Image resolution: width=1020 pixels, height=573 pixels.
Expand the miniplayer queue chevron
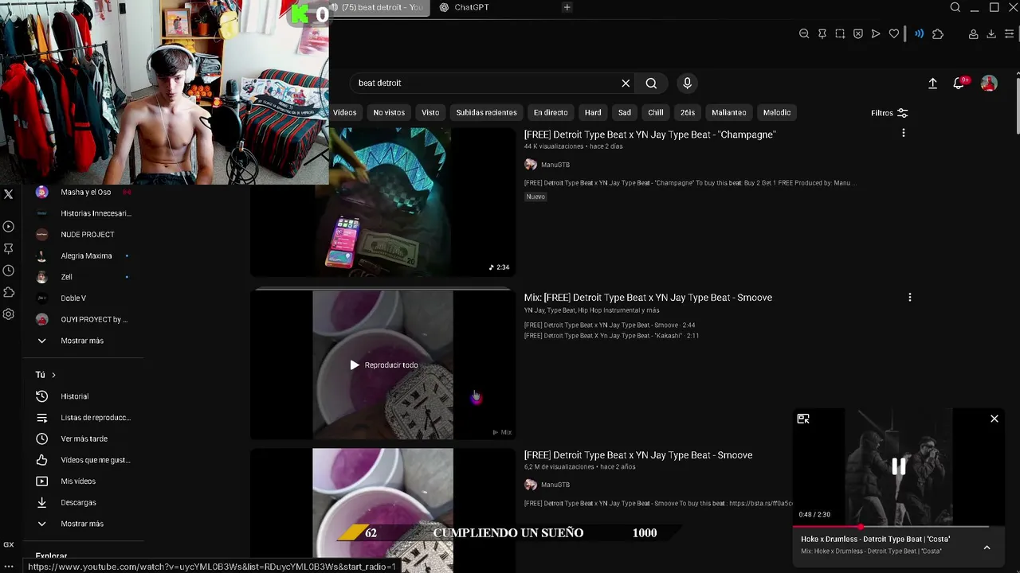tap(987, 548)
